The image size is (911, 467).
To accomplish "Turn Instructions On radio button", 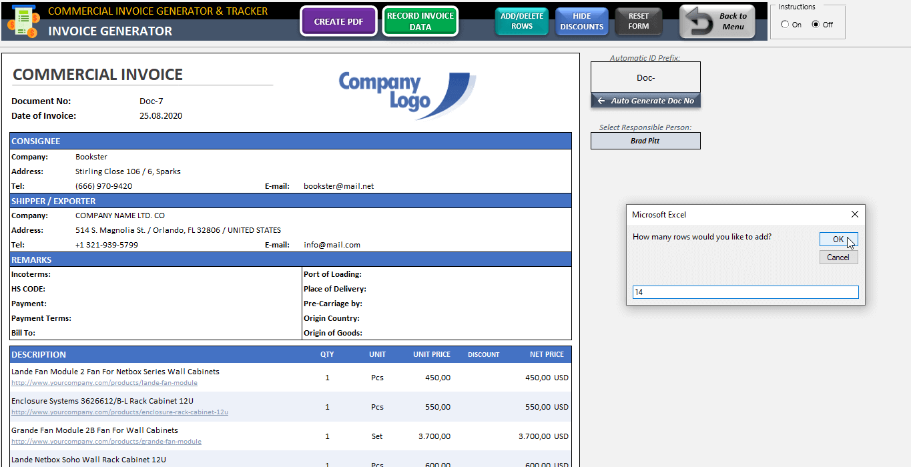I will click(786, 25).
